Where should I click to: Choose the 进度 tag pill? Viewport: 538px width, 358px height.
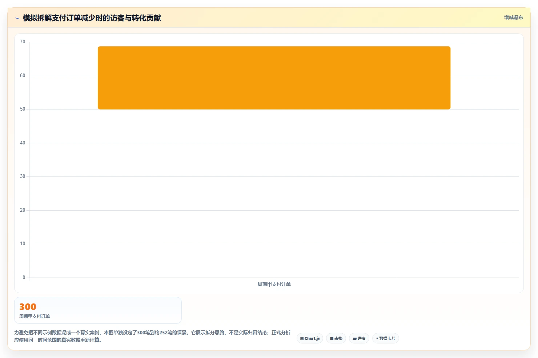coord(359,338)
